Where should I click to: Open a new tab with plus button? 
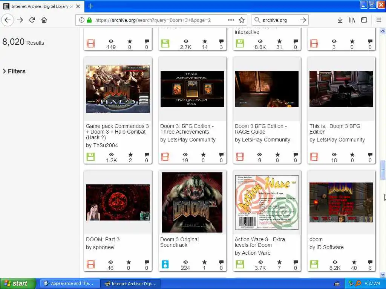91,6
